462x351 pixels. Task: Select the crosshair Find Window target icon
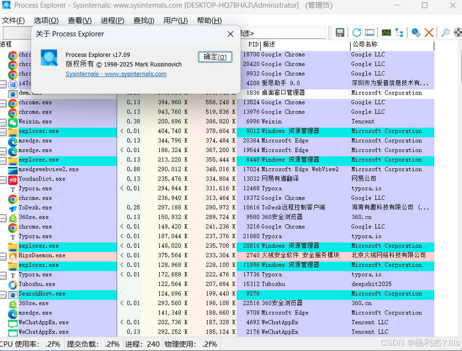[x=458, y=33]
